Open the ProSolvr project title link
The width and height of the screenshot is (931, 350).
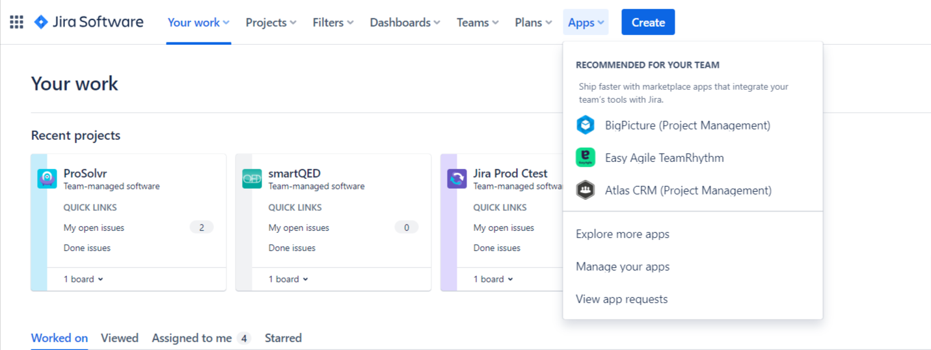(85, 174)
